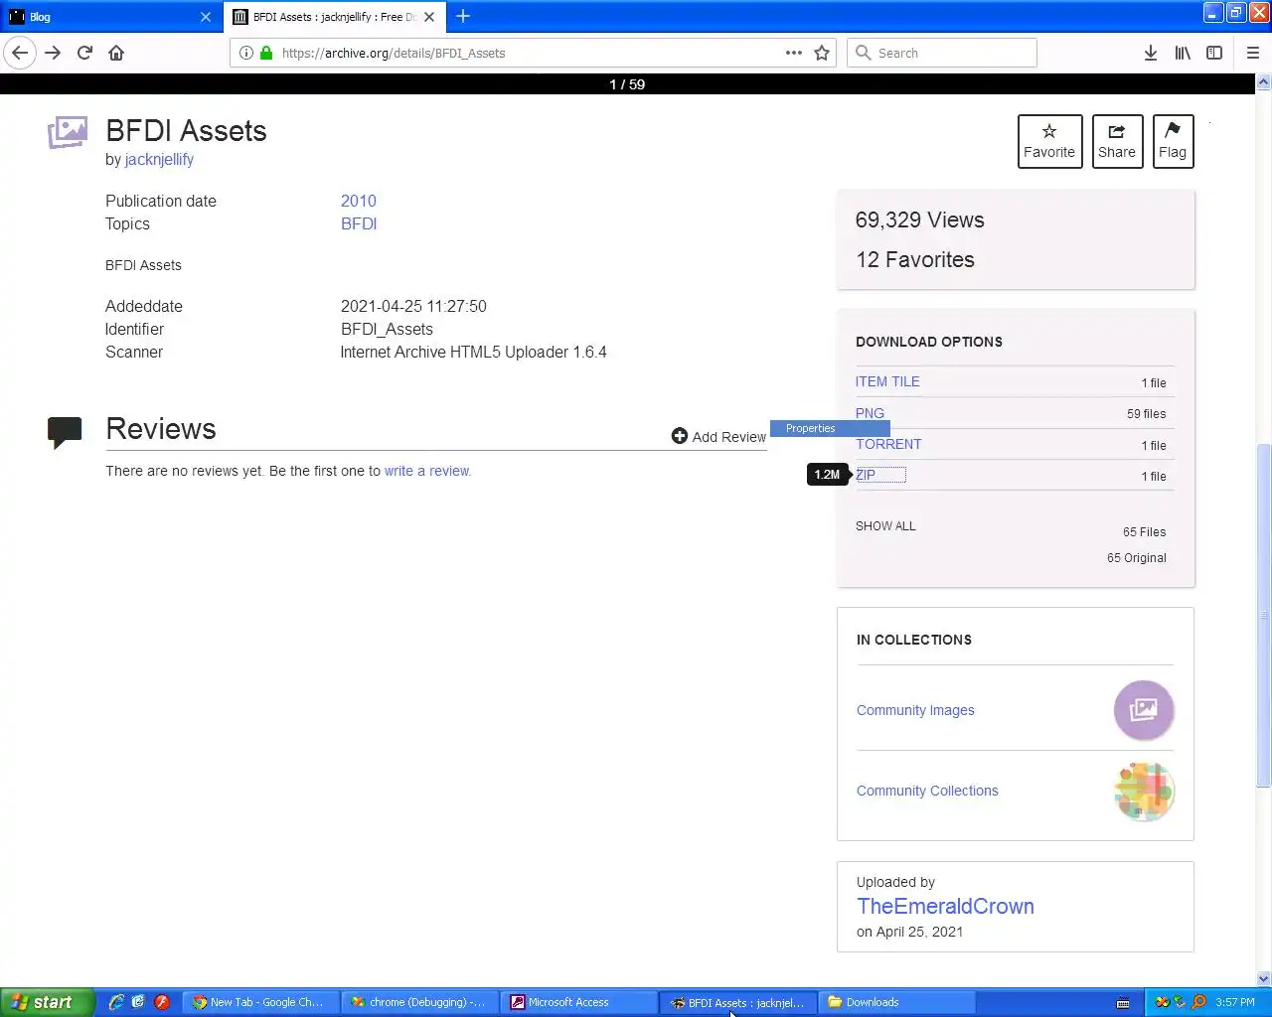Click the browser Search box

pos(942,53)
